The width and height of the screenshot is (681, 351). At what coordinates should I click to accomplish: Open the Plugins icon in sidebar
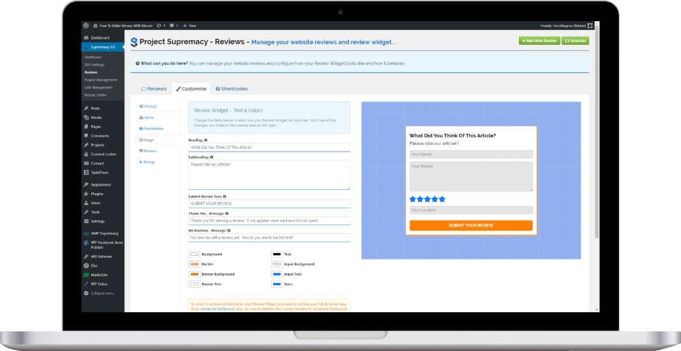[86, 193]
